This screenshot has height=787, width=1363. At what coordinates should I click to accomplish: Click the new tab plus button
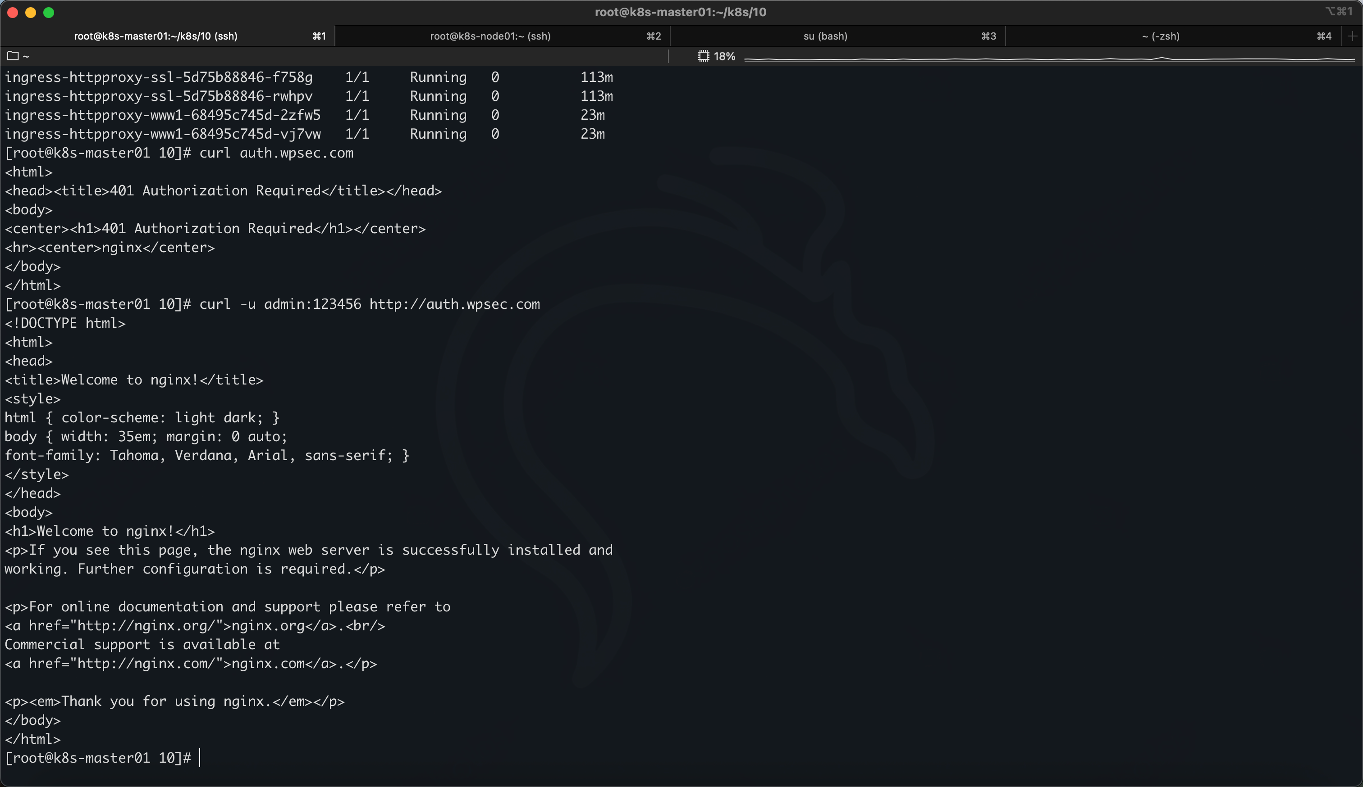[1352, 36]
